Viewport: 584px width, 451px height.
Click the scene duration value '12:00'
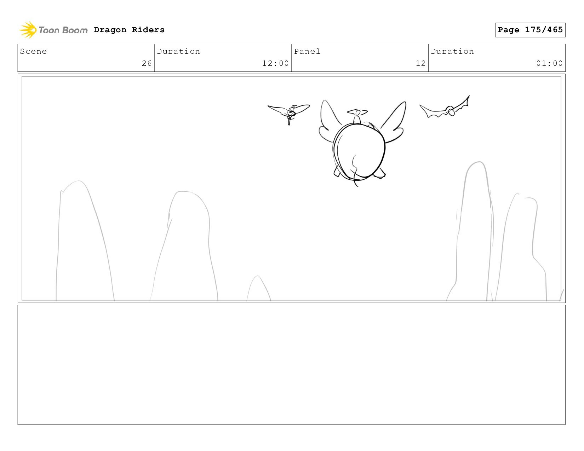(x=275, y=63)
